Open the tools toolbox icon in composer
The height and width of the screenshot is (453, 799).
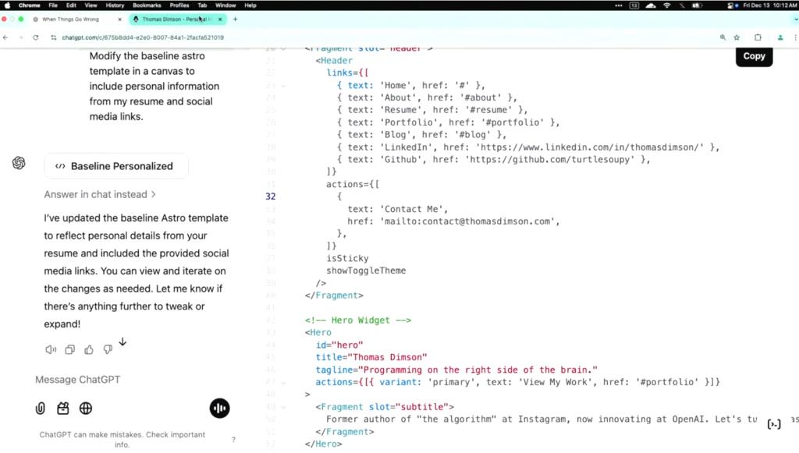click(x=63, y=409)
